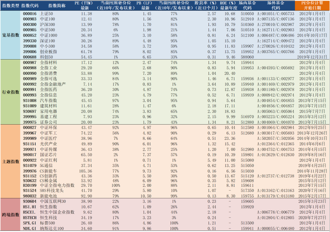Click dividend yield 5.49 for 中证红利
330x232 pixels.
click(212, 160)
